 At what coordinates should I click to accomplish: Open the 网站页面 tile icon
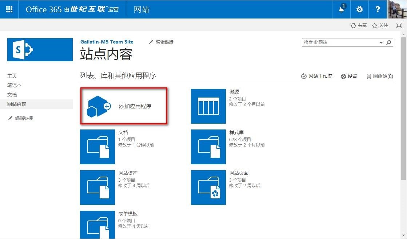[x=208, y=188]
